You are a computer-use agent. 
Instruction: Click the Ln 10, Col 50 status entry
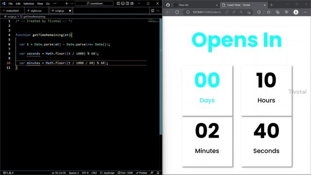[58, 173]
